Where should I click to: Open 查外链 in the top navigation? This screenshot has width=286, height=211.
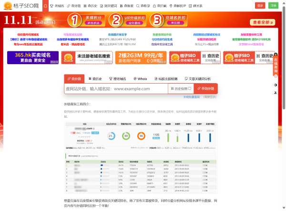point(74,6)
